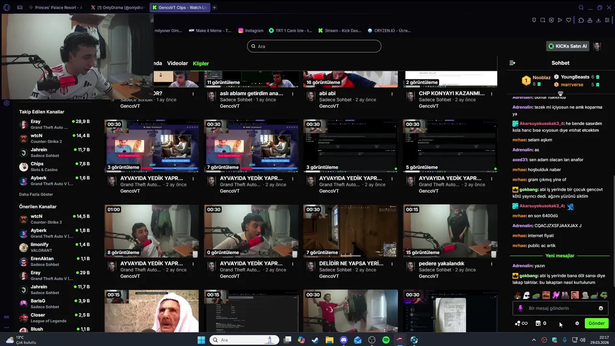Image resolution: width=615 pixels, height=346 pixels.
Task: Open a new browser tab with plus icon
Action: click(x=214, y=8)
